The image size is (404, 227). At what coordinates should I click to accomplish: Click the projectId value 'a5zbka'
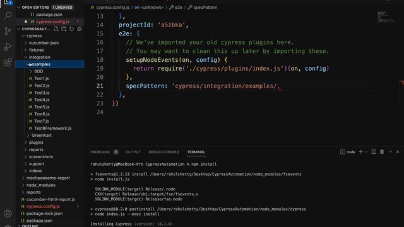pyautogui.click(x=171, y=25)
